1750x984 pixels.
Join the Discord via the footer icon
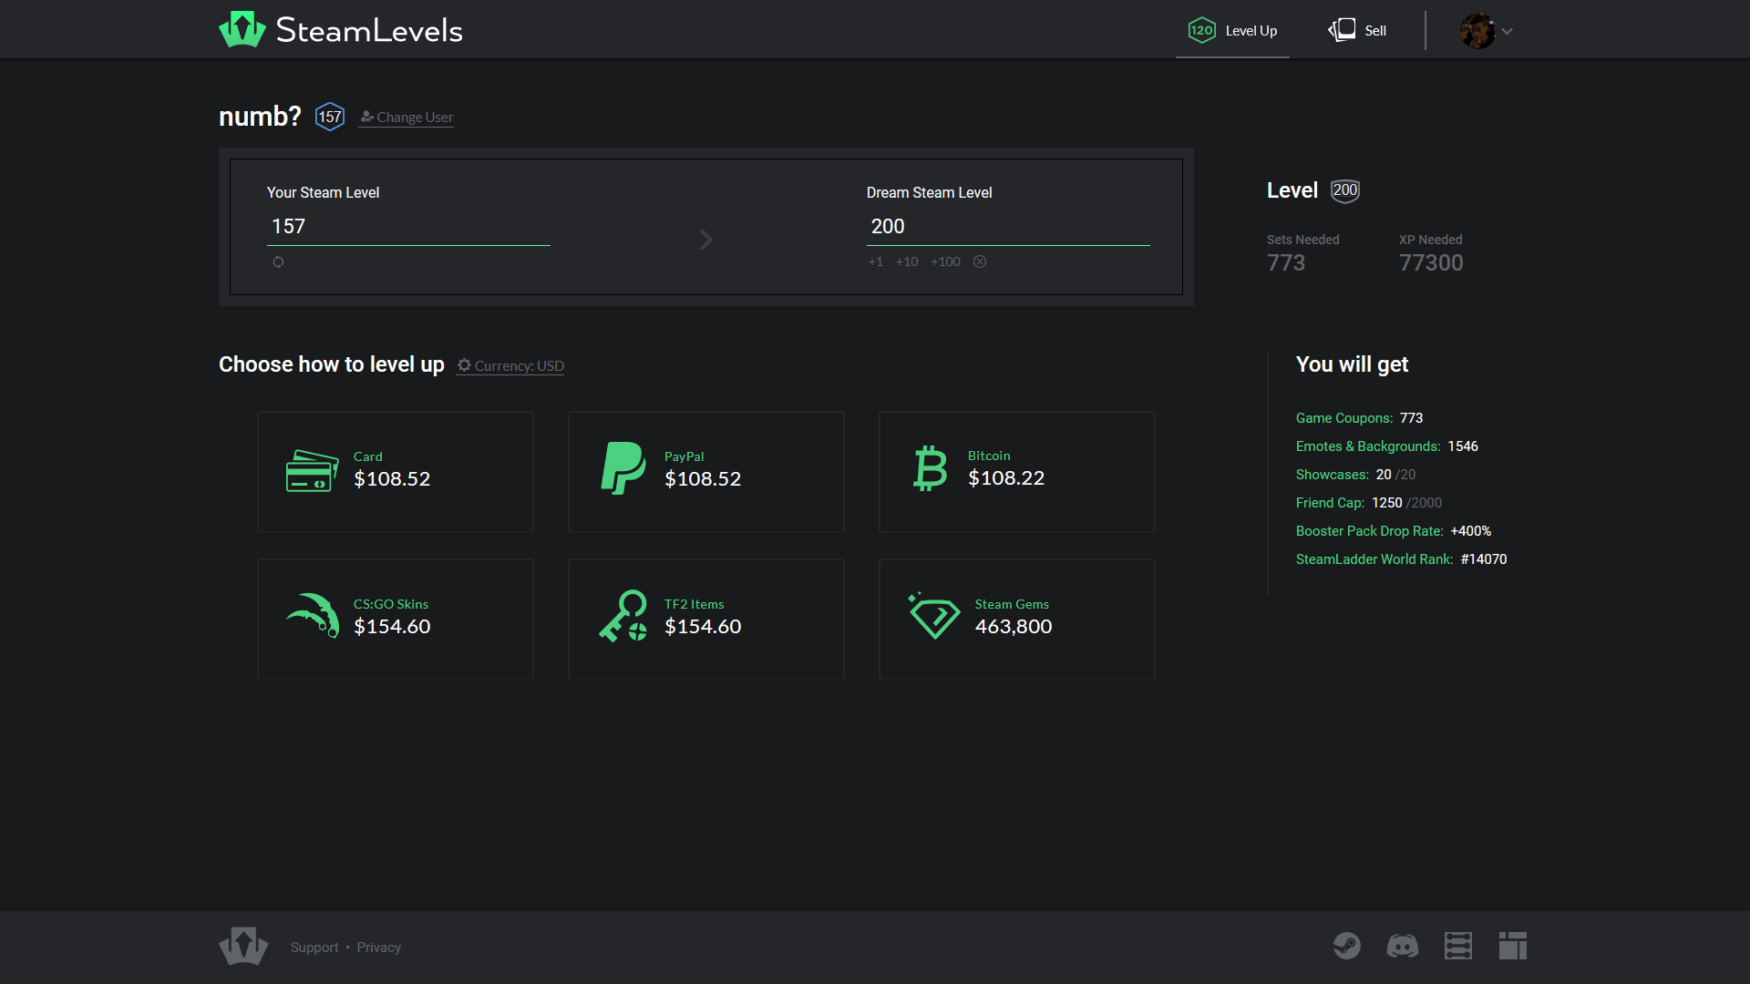pos(1402,946)
